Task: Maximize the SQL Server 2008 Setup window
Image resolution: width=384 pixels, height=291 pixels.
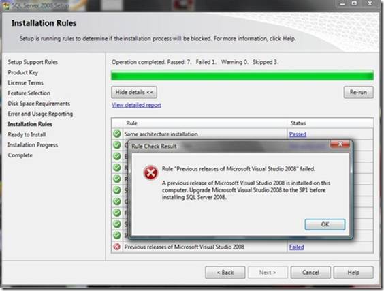Action: pyautogui.click(x=354, y=3)
